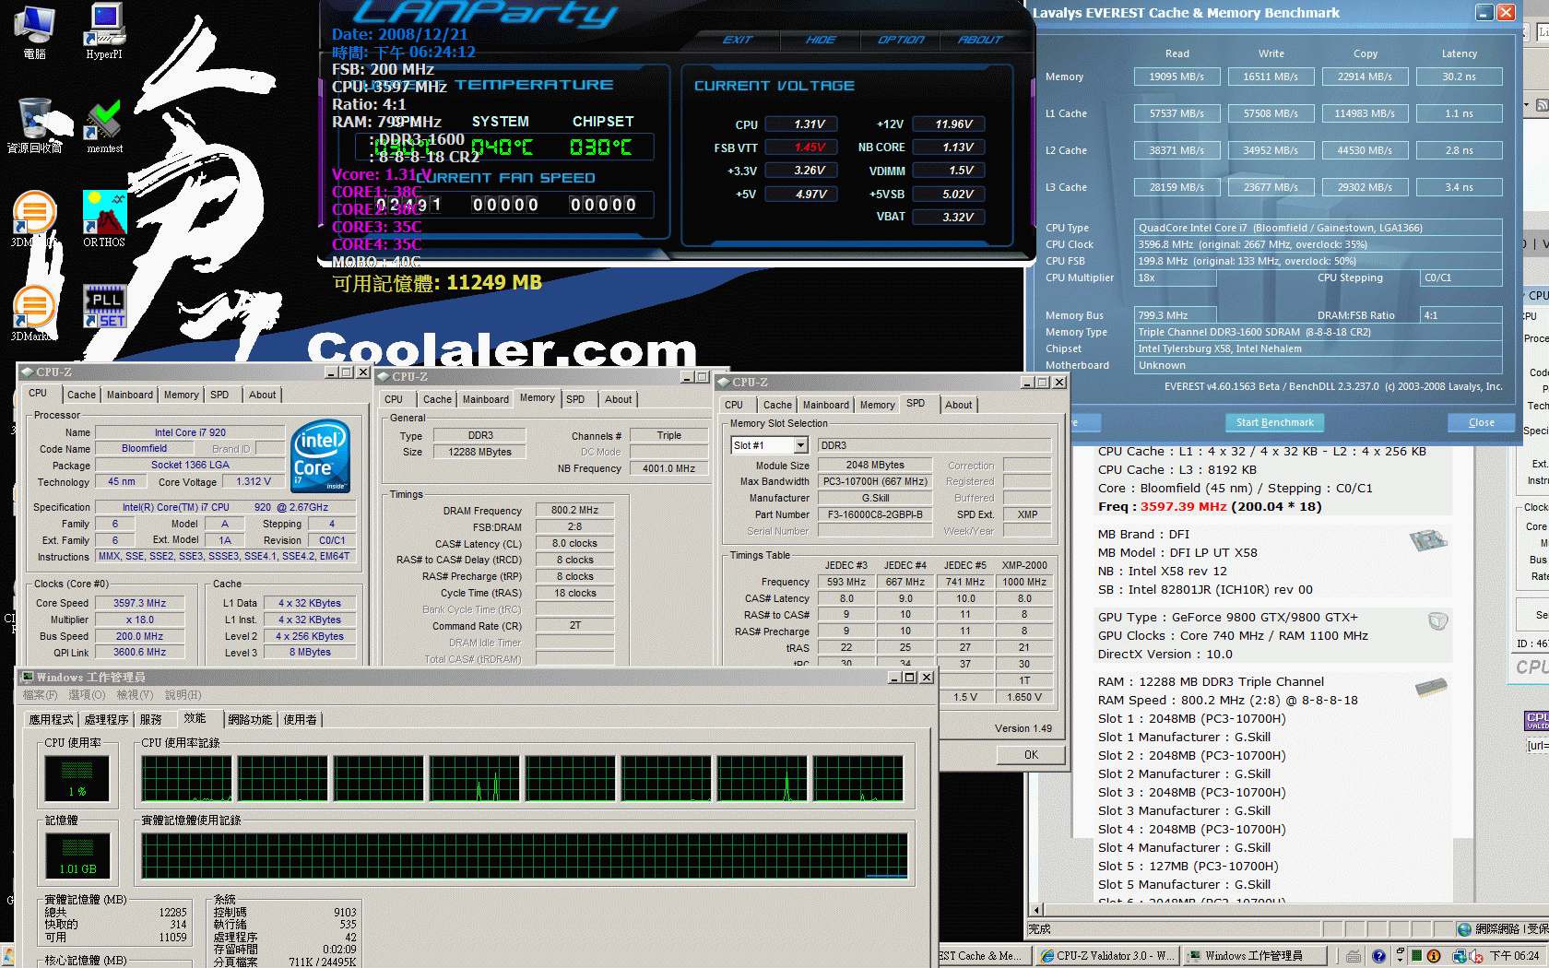Open the PLL SET desktop shortcut
The height and width of the screenshot is (968, 1549).
point(105,307)
